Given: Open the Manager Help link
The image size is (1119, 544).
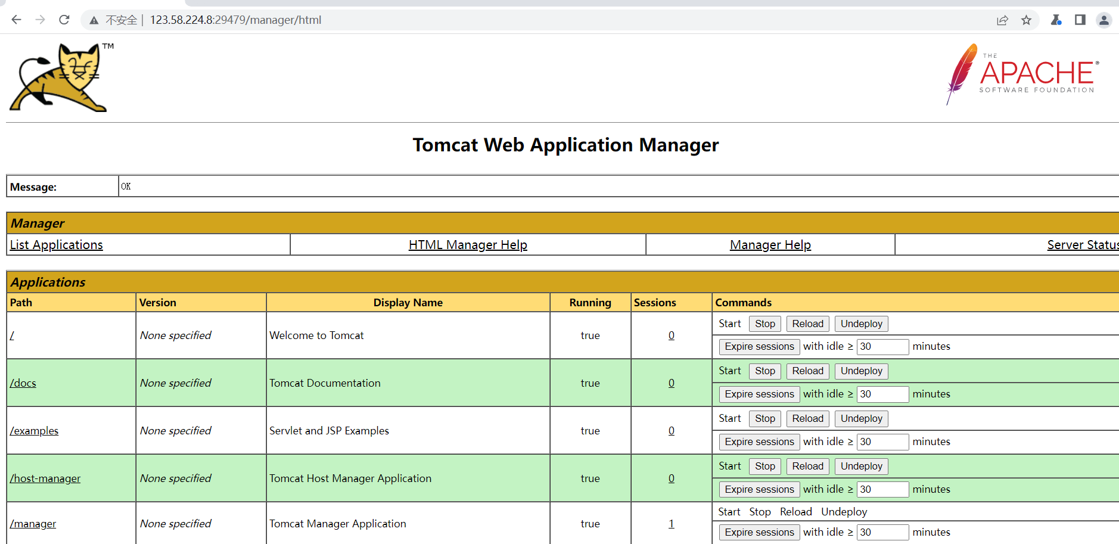Looking at the screenshot, I should [770, 245].
